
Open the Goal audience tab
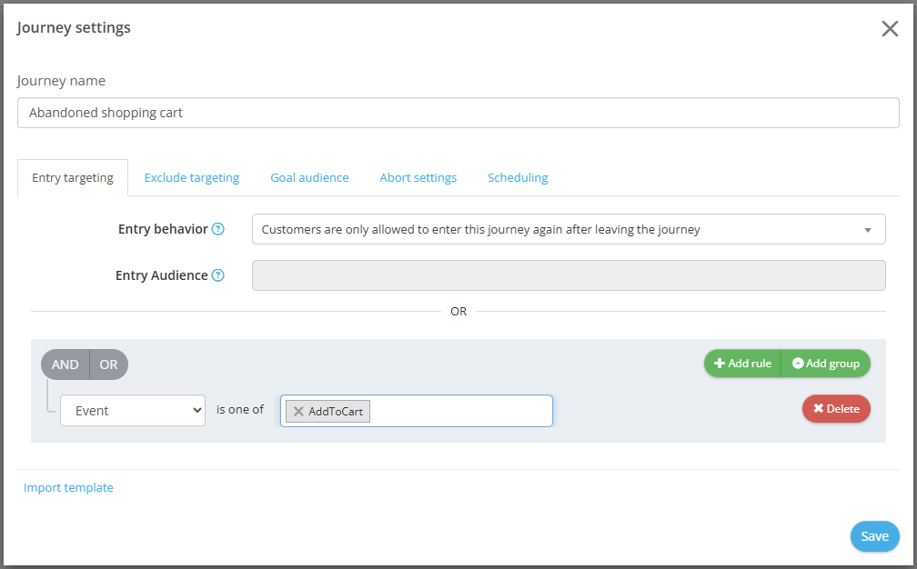click(309, 178)
